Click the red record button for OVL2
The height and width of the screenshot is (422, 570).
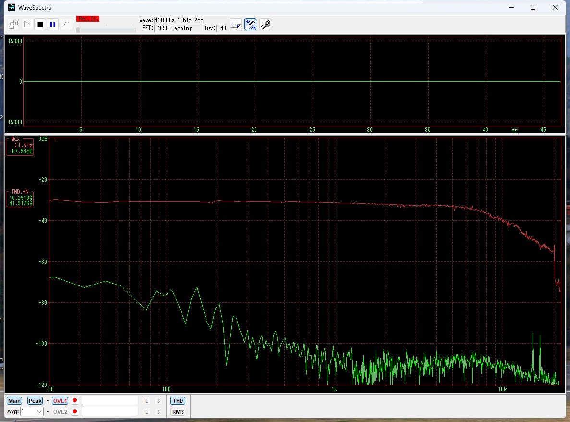[75, 411]
